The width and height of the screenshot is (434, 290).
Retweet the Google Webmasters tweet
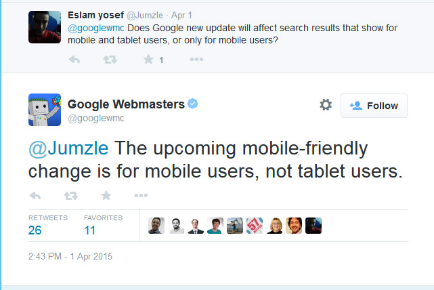point(70,196)
